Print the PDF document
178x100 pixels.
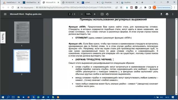pos(167,14)
